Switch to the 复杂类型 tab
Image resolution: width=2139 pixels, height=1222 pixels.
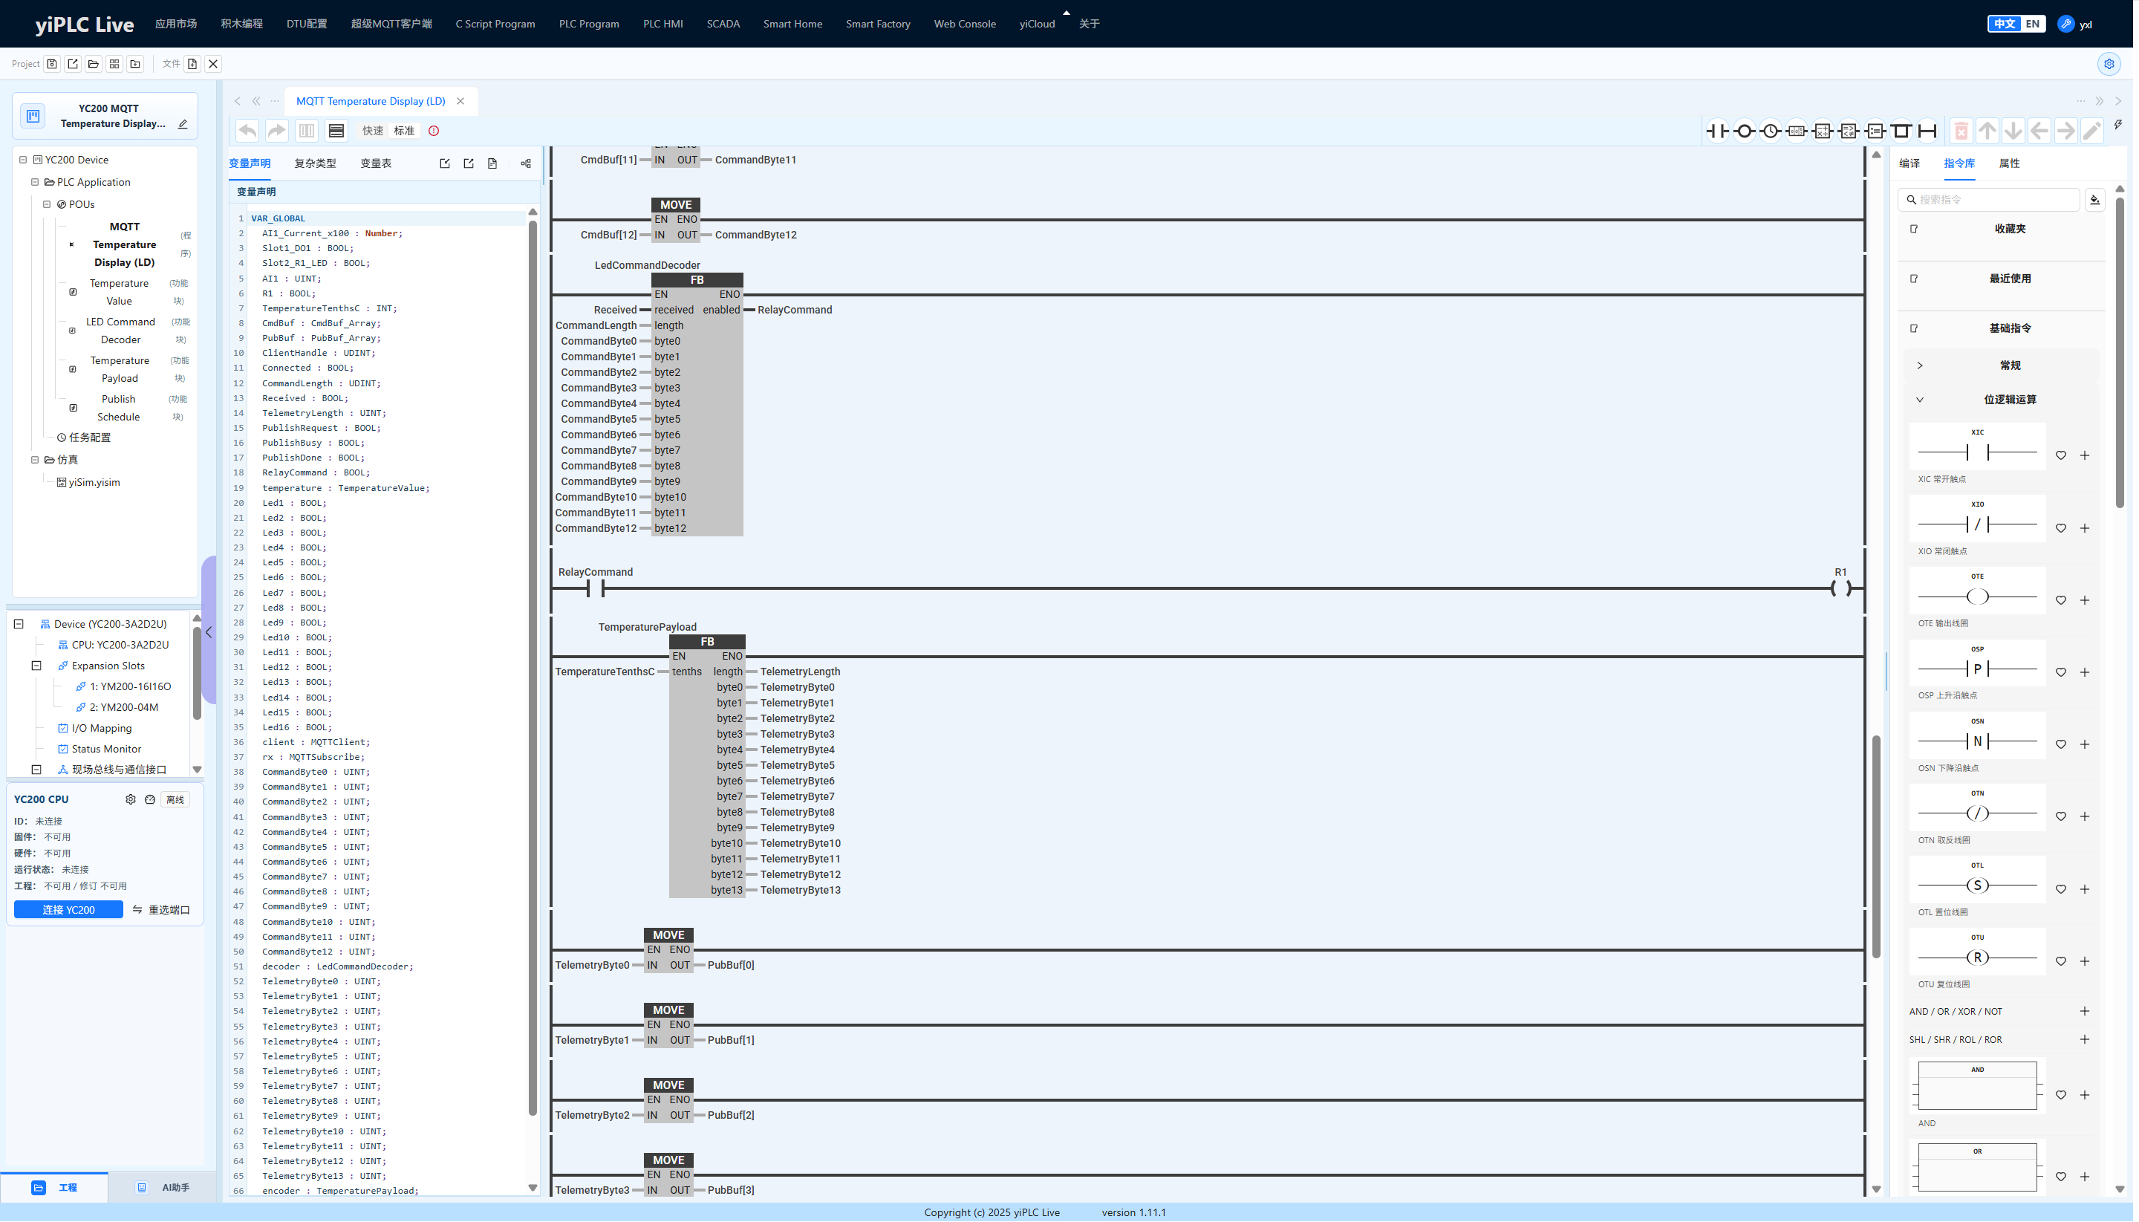[x=315, y=163]
